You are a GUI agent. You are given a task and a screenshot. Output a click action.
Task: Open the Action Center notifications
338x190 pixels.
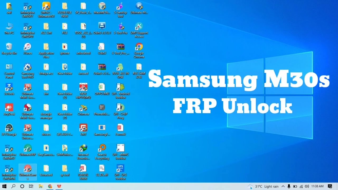coord(330,186)
